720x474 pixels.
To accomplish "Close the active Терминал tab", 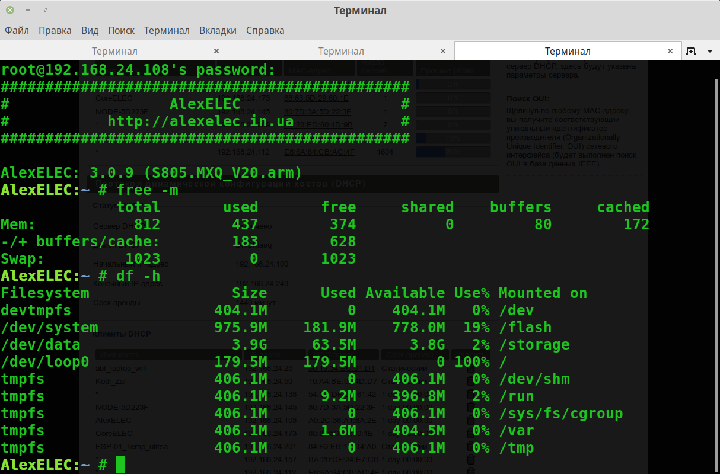I will pyautogui.click(x=671, y=51).
